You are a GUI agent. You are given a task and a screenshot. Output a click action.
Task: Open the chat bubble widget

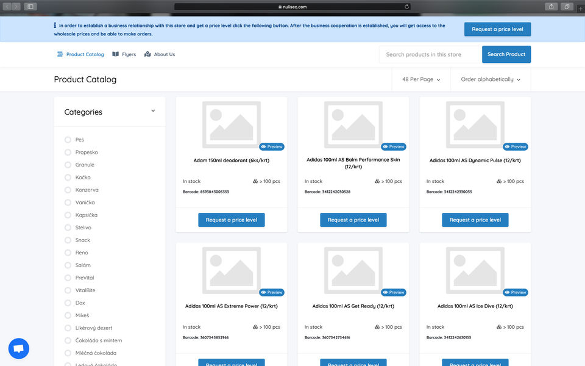click(19, 348)
